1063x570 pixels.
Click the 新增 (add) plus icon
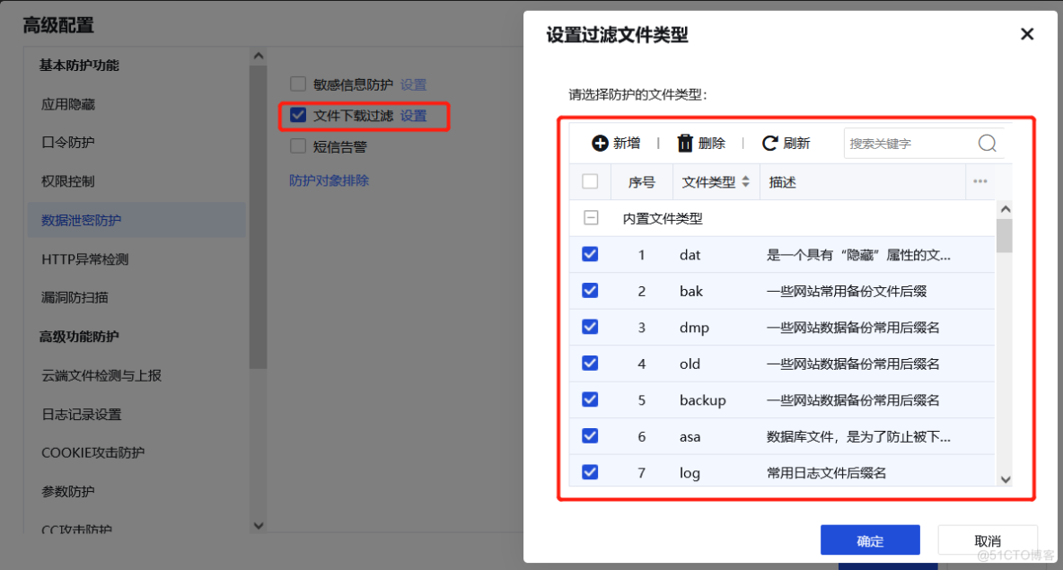coord(600,143)
